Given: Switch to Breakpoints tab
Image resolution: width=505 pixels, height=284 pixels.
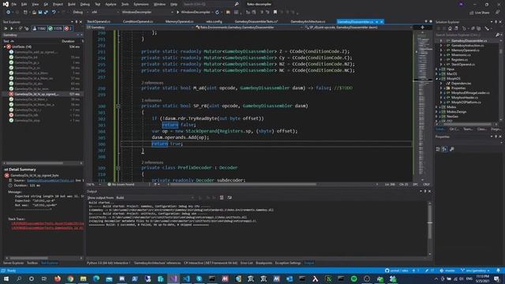Looking at the screenshot, I should click(x=264, y=263).
